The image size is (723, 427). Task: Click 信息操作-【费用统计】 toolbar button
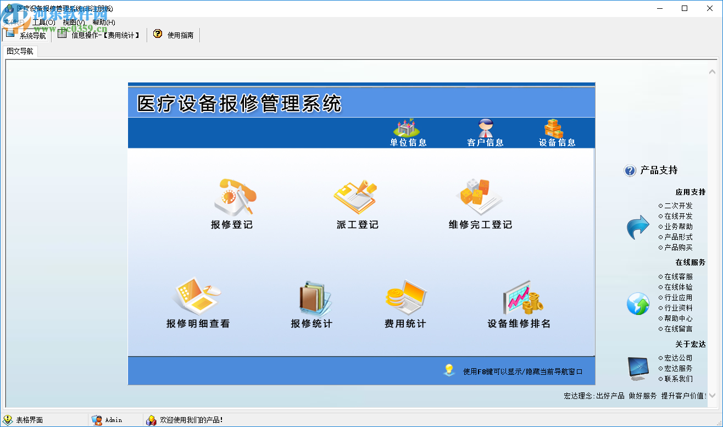(98, 34)
